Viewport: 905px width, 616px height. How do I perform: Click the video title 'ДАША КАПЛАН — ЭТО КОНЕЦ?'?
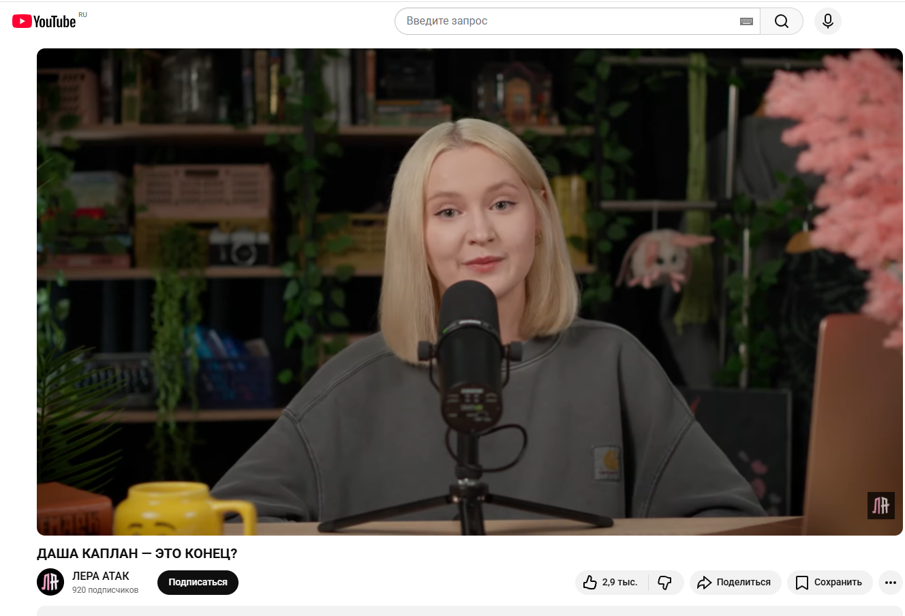(137, 553)
